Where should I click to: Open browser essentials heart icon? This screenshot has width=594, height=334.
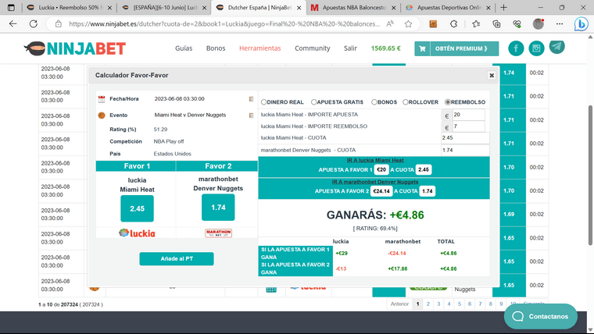click(517, 24)
